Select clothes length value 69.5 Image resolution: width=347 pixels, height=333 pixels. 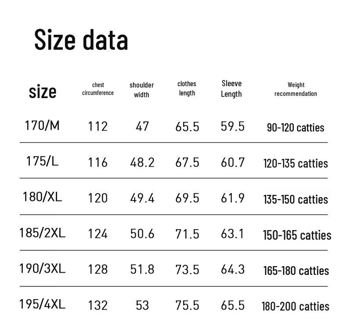point(187,198)
